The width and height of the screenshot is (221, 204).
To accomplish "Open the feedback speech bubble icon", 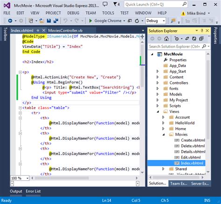I will (105, 4).
